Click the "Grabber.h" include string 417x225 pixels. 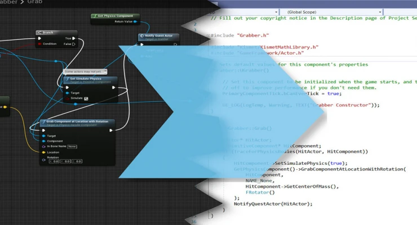[253, 35]
